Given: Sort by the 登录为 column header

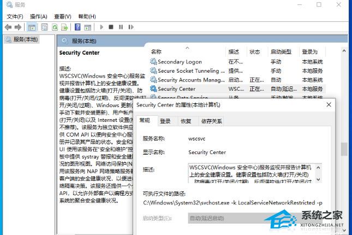Looking at the screenshot, I should (x=312, y=52).
